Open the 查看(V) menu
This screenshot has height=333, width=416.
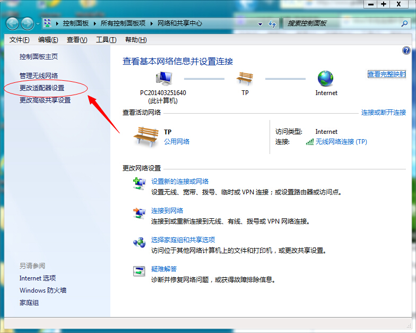coord(76,40)
